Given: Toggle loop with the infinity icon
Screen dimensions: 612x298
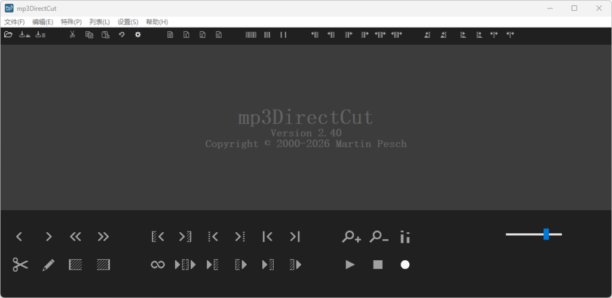Looking at the screenshot, I should pyautogui.click(x=158, y=265).
